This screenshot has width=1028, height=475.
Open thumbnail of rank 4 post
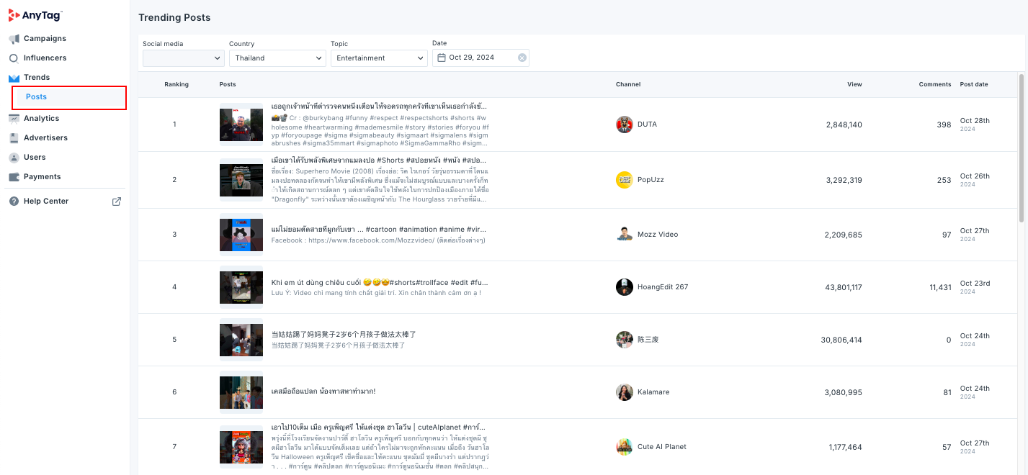click(241, 287)
